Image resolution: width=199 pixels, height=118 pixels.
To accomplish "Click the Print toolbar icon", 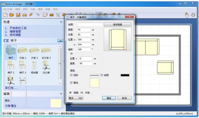I will tap(25, 15).
